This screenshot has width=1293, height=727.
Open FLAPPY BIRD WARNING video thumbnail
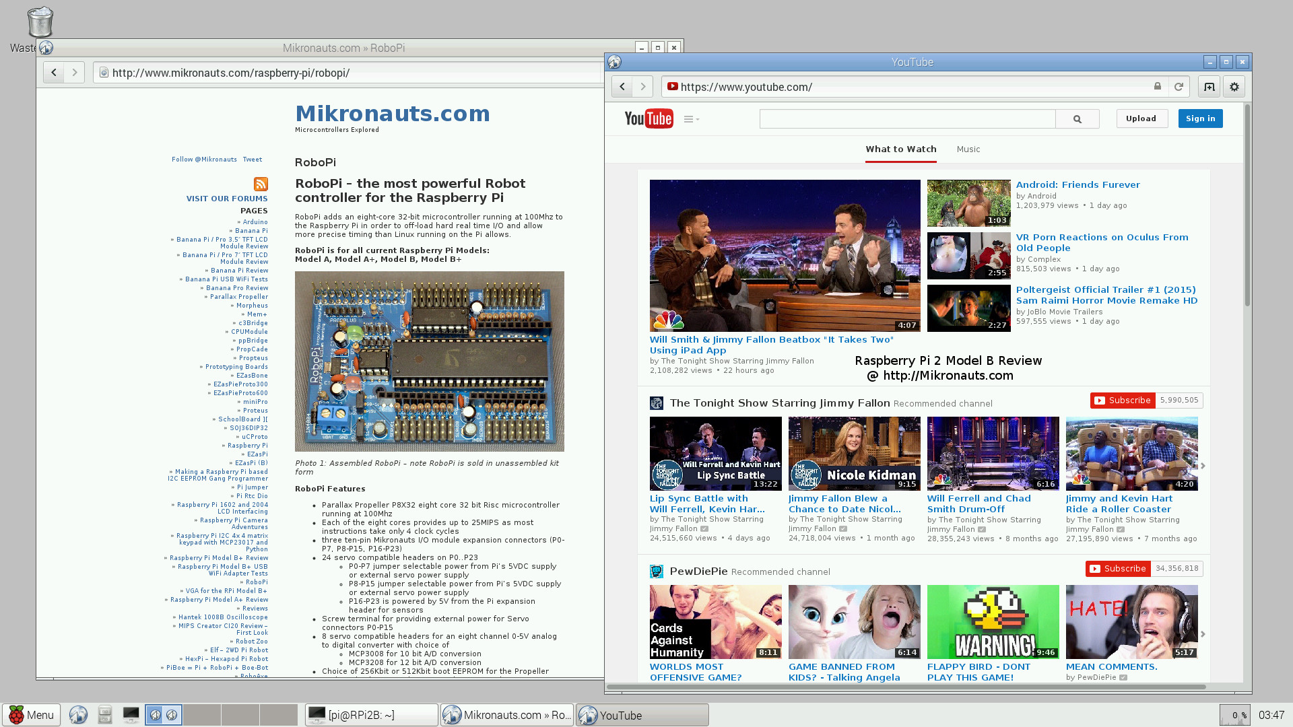[x=993, y=621]
